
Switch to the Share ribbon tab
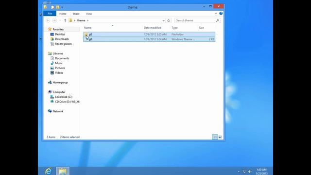[76, 14]
